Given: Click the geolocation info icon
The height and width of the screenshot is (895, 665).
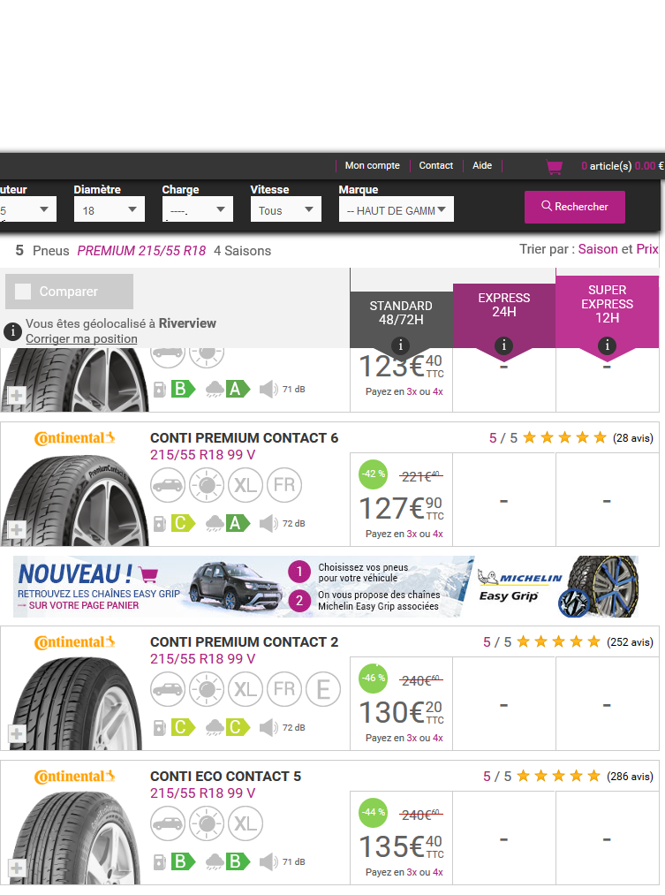Looking at the screenshot, I should pyautogui.click(x=12, y=331).
